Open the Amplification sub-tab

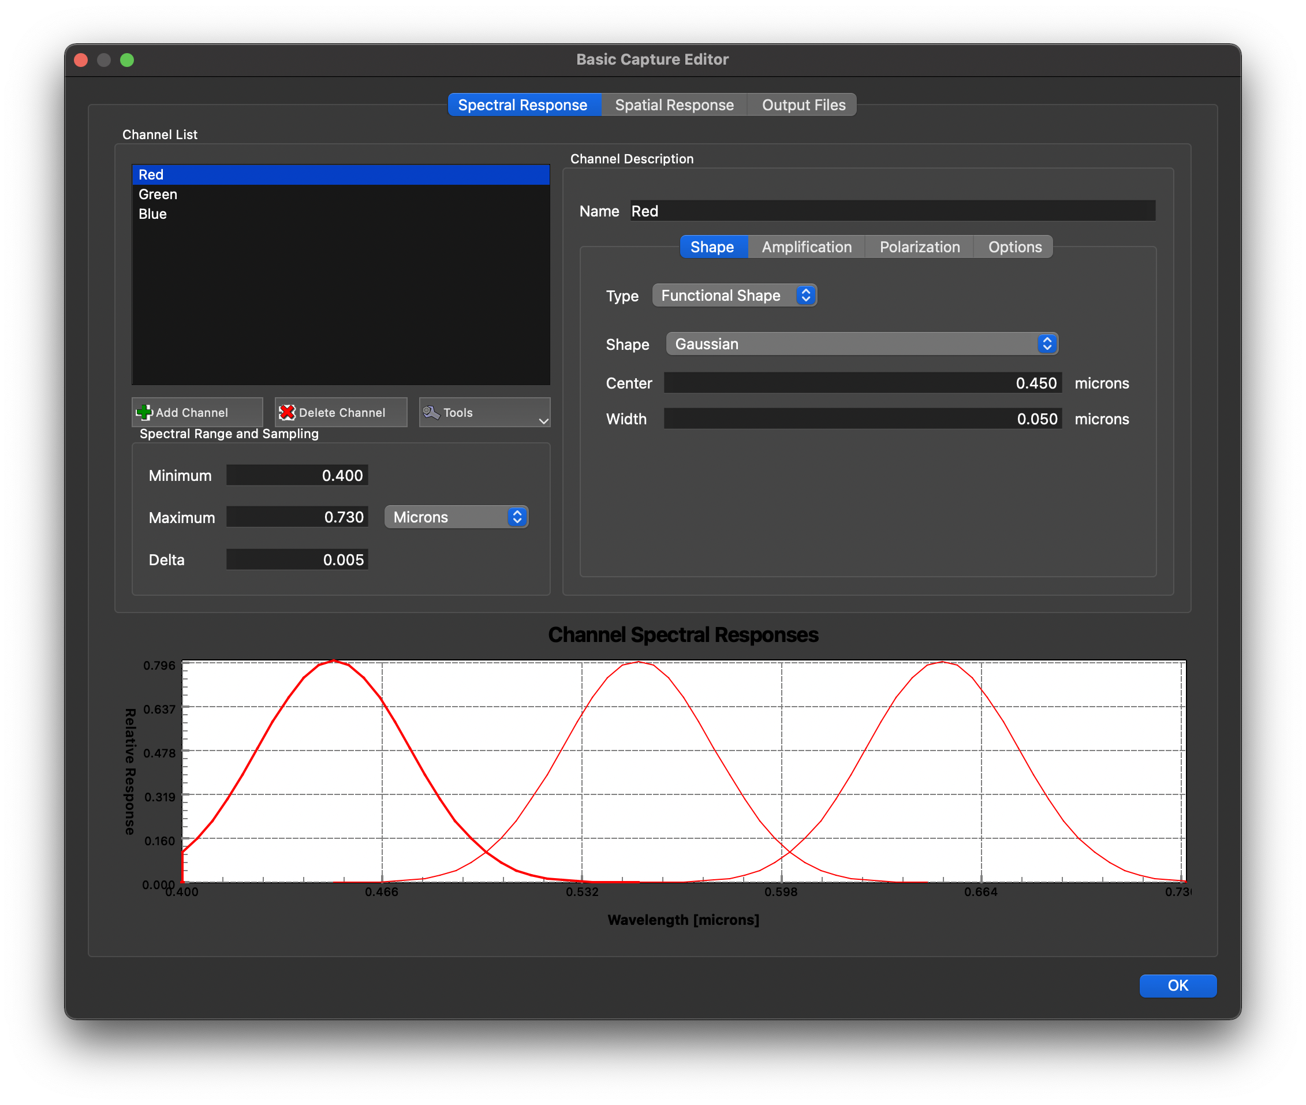(x=806, y=247)
